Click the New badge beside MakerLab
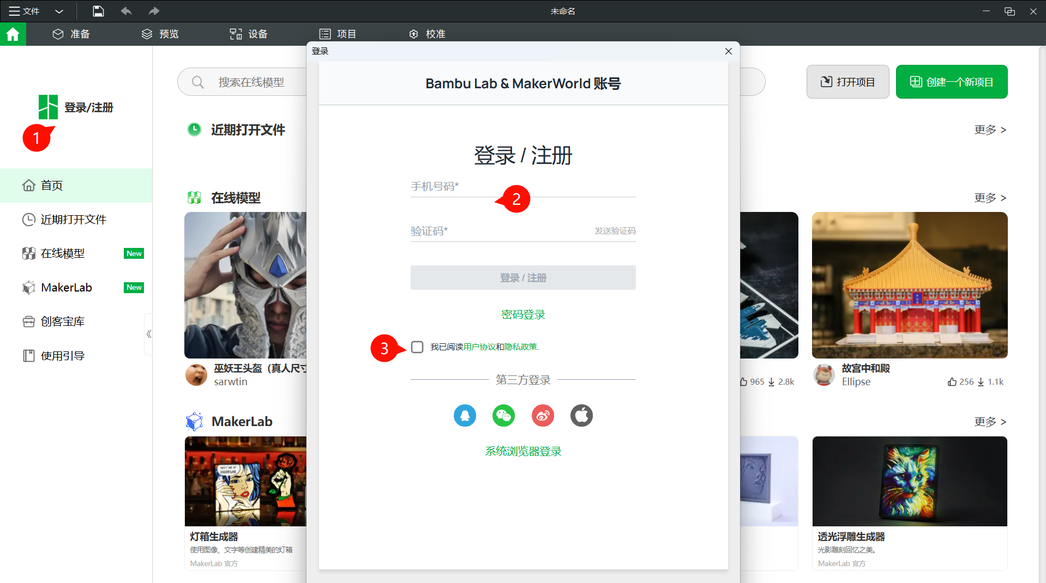1046x583 pixels. (134, 287)
